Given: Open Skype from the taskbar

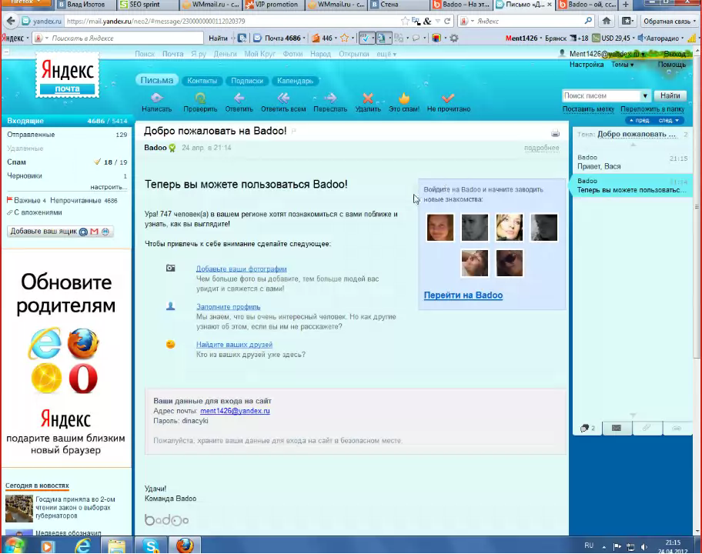Looking at the screenshot, I should 152,546.
